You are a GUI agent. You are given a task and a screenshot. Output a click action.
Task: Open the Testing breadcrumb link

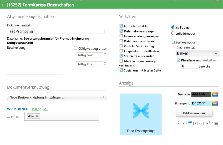[37, 109]
